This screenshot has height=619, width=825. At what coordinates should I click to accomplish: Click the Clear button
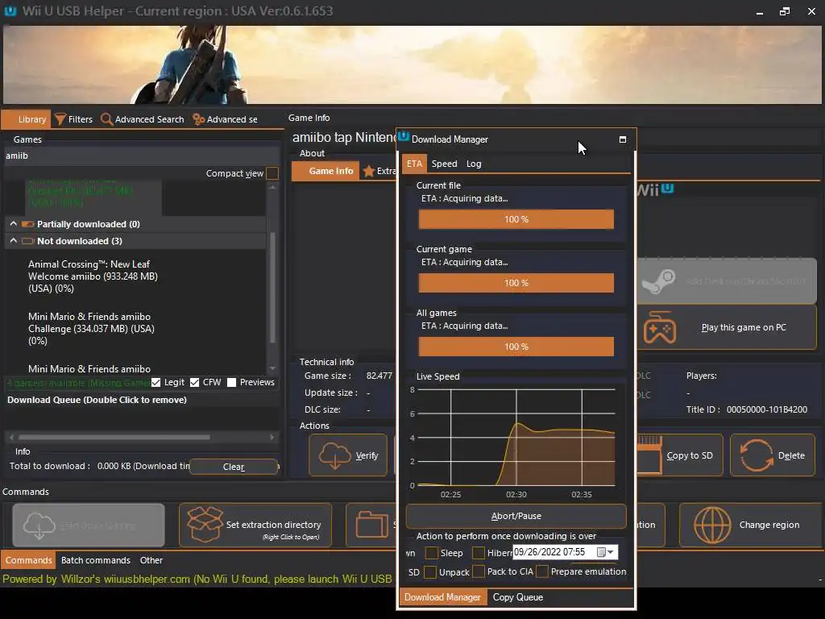tap(234, 467)
